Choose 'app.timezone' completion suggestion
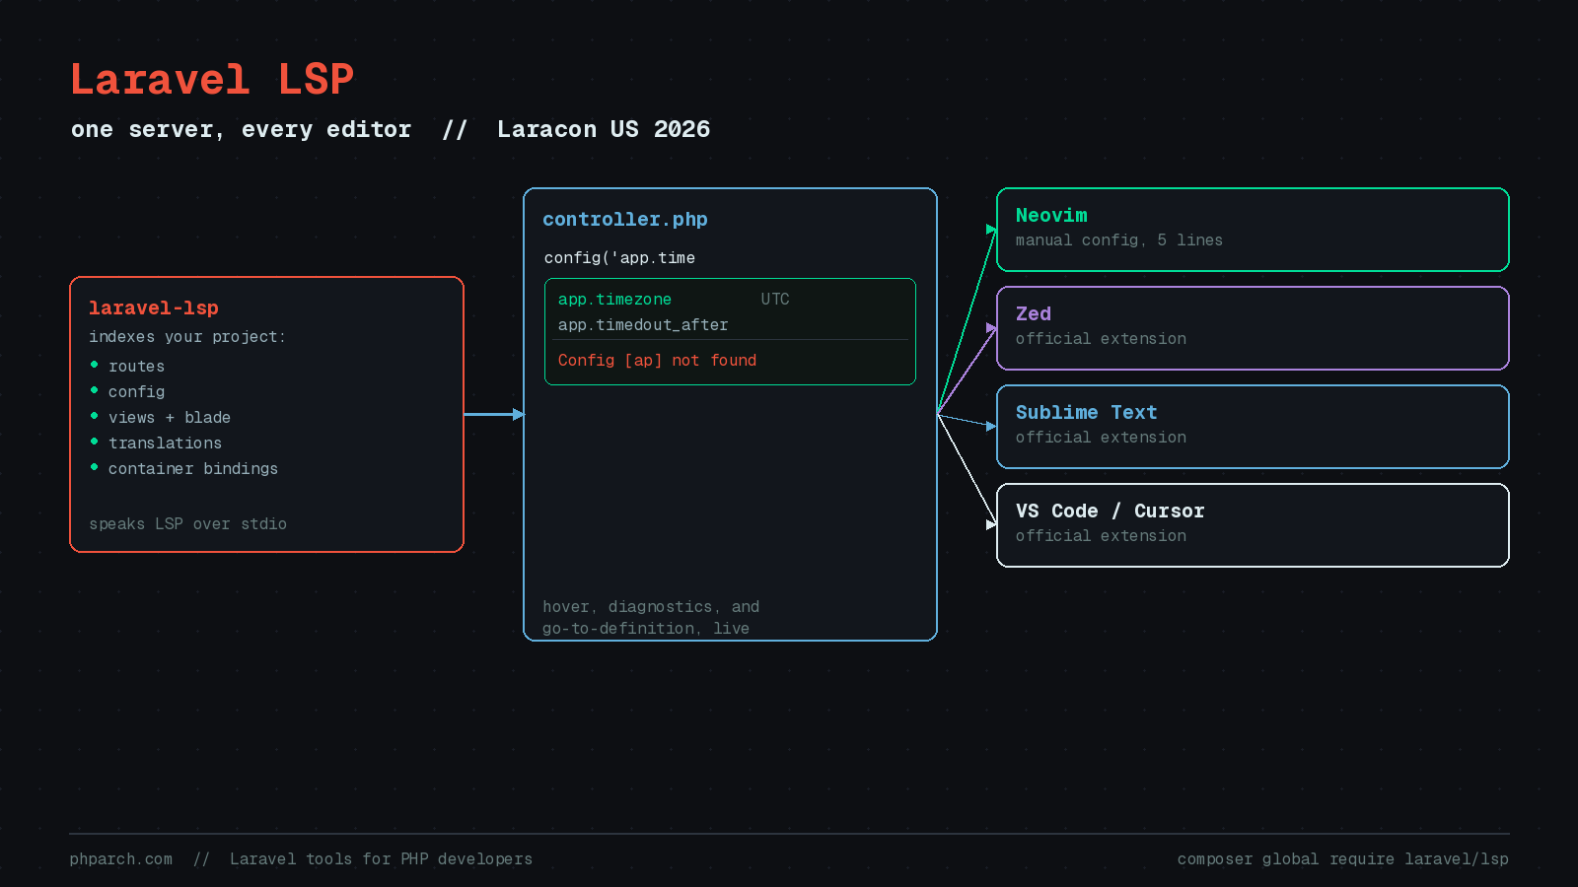 614,300
